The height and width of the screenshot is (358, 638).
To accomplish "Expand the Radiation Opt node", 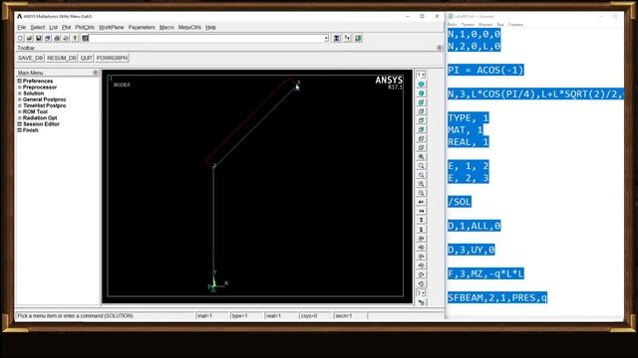I will [x=20, y=117].
